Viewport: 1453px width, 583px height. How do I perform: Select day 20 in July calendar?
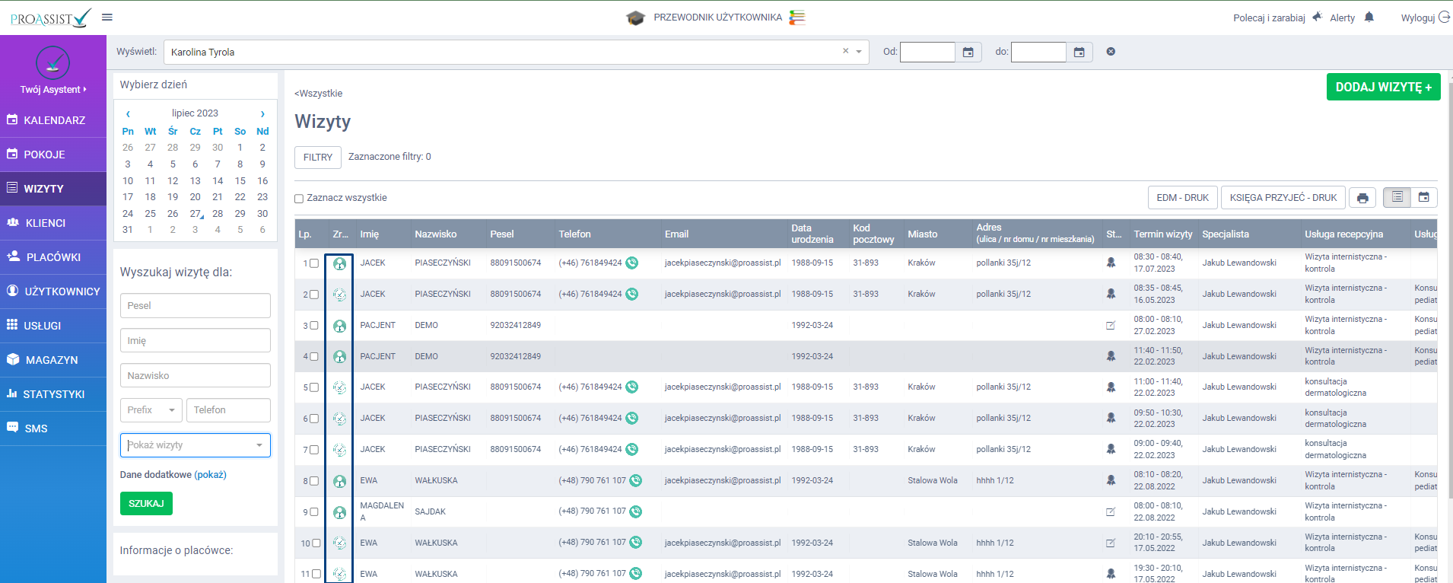point(196,197)
